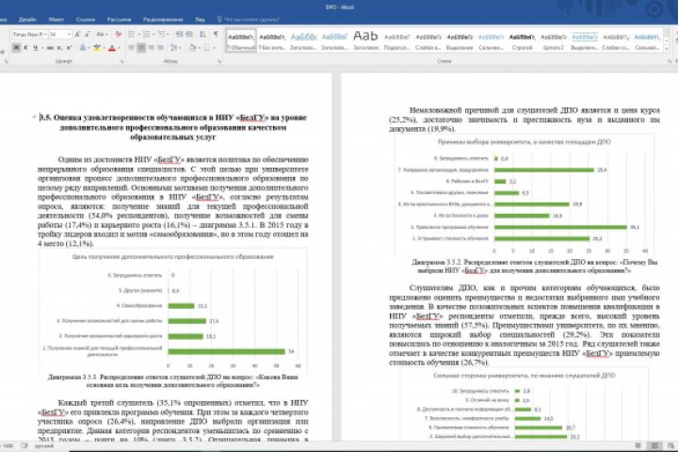678x452 pixels.
Task: Apply a multilevel list
Action: point(161,34)
